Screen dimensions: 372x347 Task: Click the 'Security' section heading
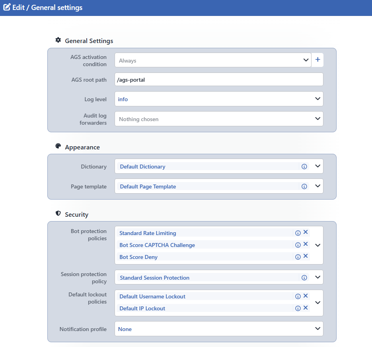(x=77, y=214)
